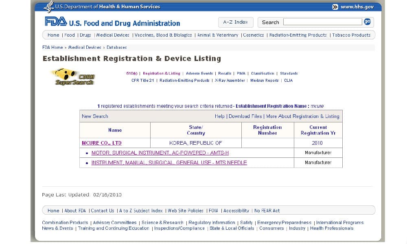The image size is (407, 244).
Task: Open the Food menu item
Action: pyautogui.click(x=70, y=35)
